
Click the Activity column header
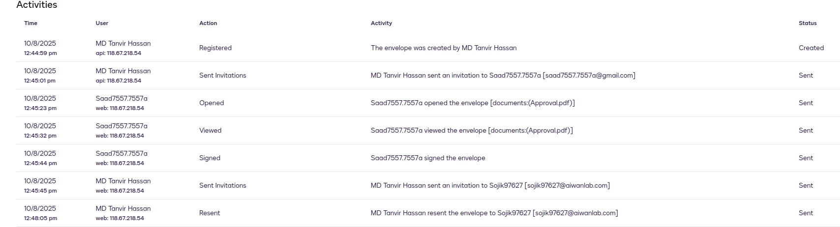(381, 23)
